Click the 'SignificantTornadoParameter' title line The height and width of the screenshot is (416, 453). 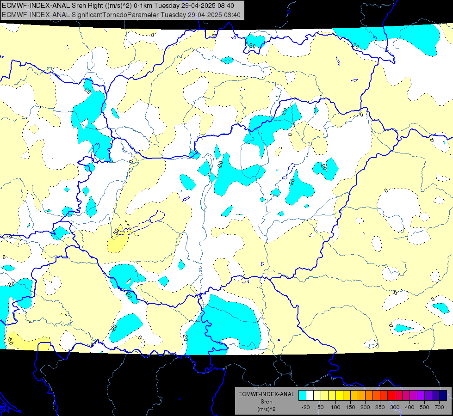(121, 15)
